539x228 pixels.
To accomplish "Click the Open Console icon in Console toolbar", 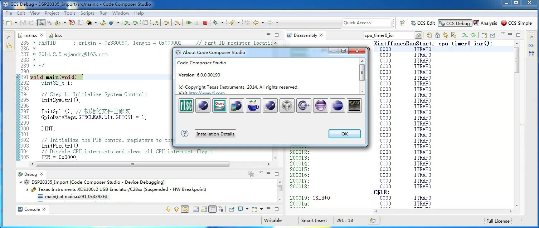I will (254, 209).
